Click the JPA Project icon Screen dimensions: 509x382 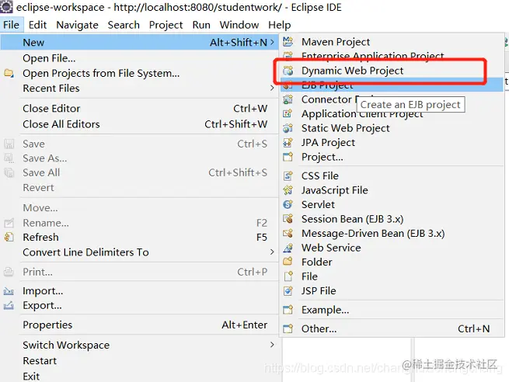click(x=288, y=142)
